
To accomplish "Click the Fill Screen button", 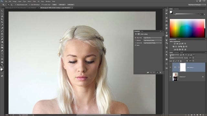I will (71, 5).
